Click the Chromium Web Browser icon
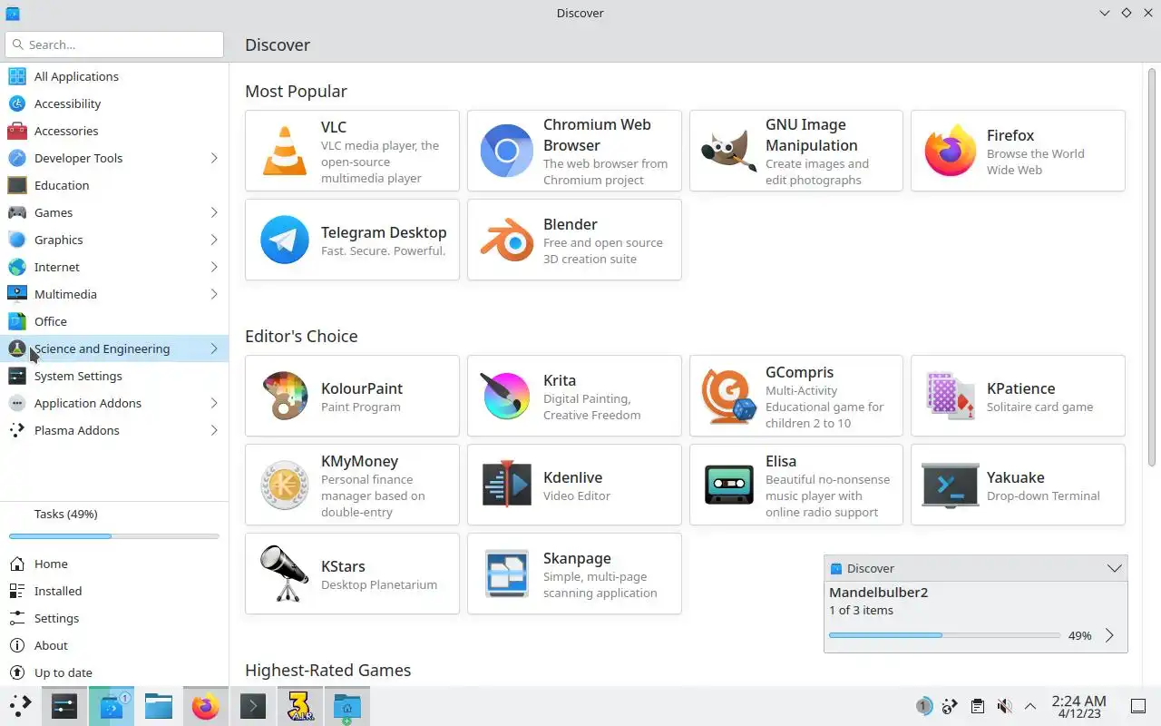The height and width of the screenshot is (726, 1161). pyautogui.click(x=506, y=151)
